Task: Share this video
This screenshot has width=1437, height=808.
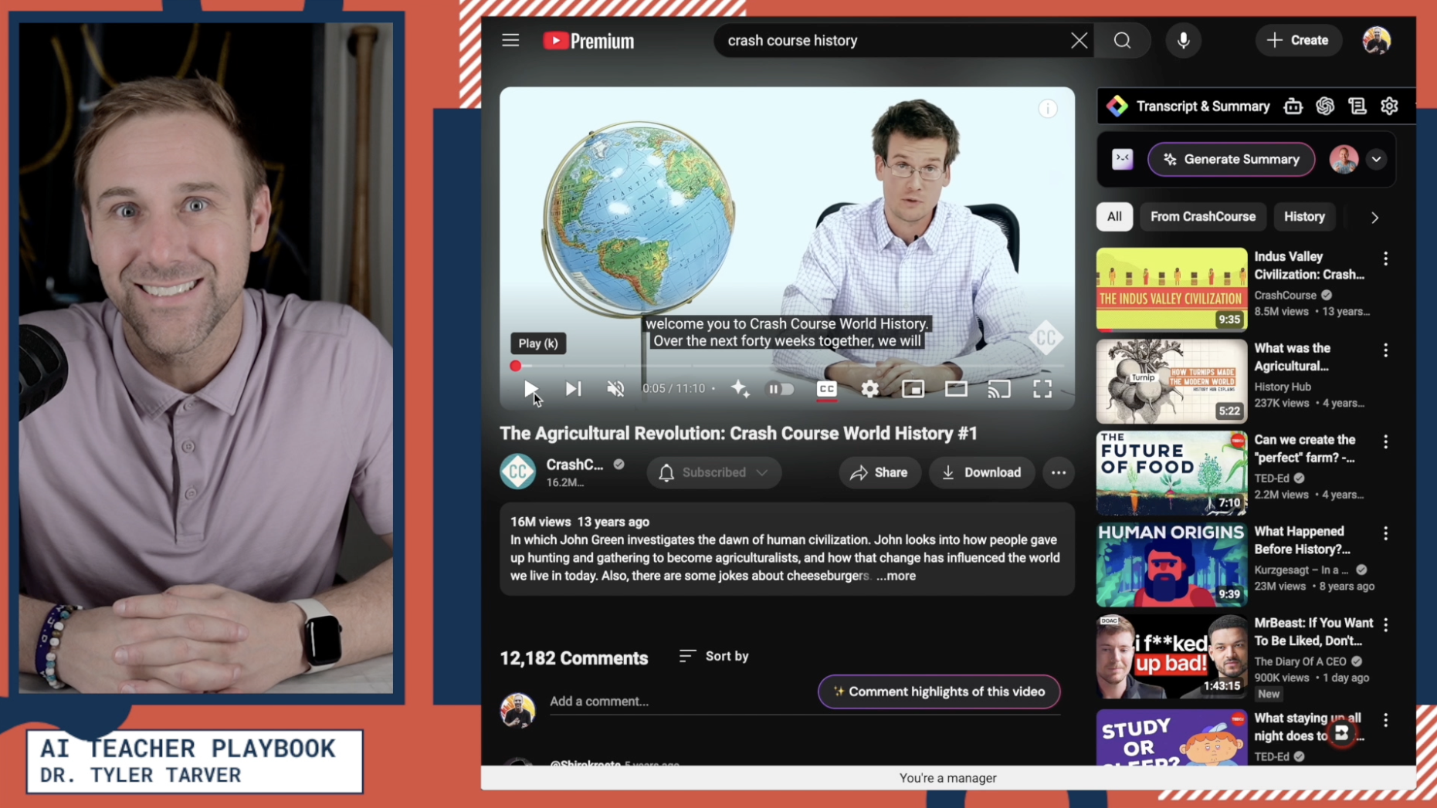Action: tap(879, 472)
